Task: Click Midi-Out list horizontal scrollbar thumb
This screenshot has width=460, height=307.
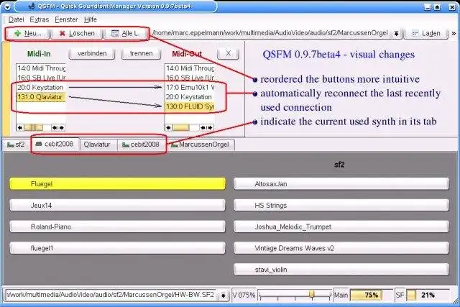Action: [x=180, y=127]
